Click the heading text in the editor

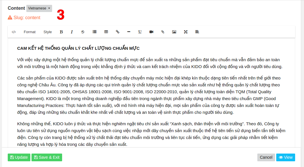coord(78,48)
